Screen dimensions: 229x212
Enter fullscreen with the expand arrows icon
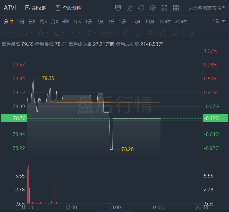[x=164, y=8]
